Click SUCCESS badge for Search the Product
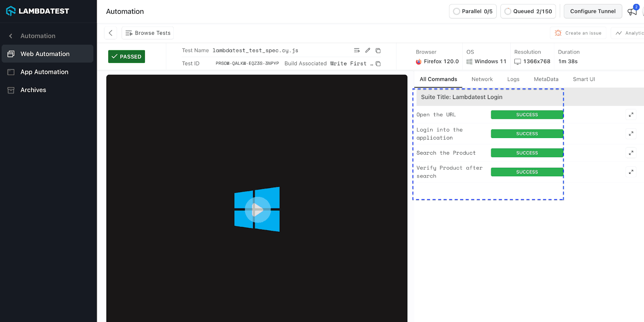 point(527,153)
